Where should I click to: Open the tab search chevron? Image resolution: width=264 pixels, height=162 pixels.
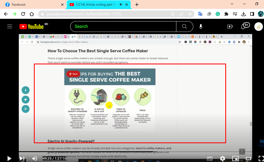pos(232,4)
